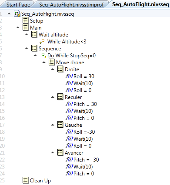The image size is (170, 185).
Task: Click the Droite block icon
Action: tap(60, 69)
